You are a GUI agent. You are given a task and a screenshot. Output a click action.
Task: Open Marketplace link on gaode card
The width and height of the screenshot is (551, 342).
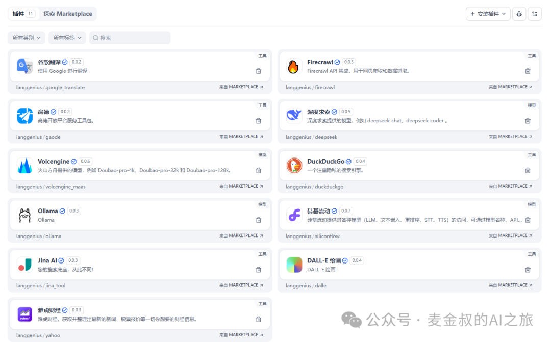(x=241, y=136)
